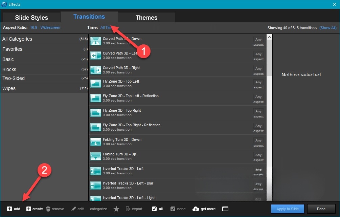Click the get more cloud download icon

pyautogui.click(x=196, y=209)
